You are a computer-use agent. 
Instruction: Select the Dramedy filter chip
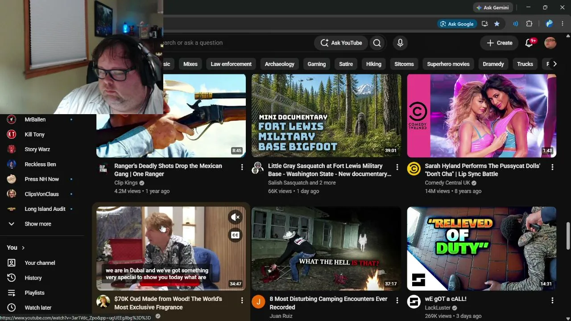[x=493, y=64]
